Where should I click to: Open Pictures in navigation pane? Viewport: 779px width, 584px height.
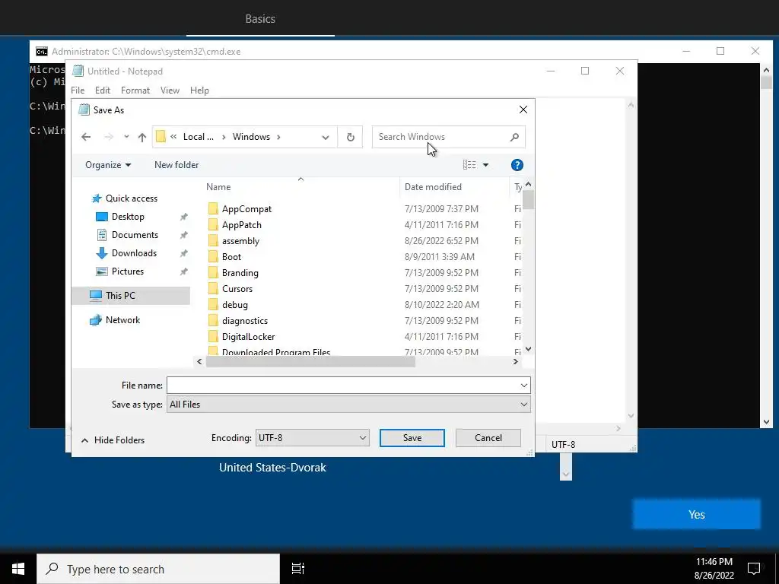tap(128, 271)
